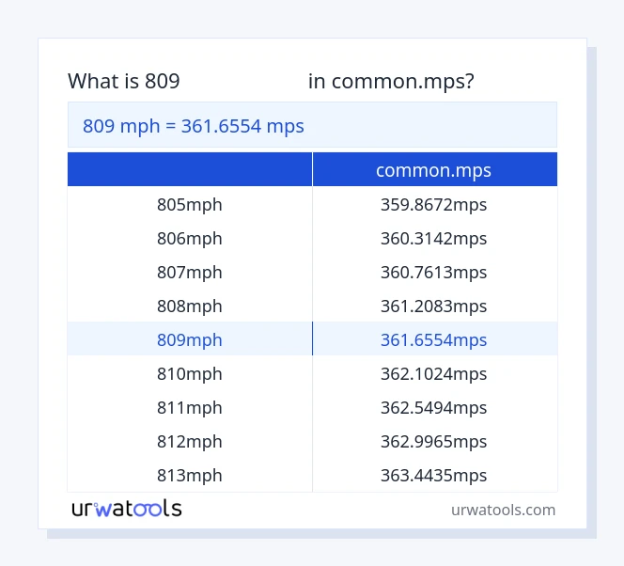Viewport: 624px width, 566px height.
Task: Click the 805mph table cell
Action: click(190, 204)
